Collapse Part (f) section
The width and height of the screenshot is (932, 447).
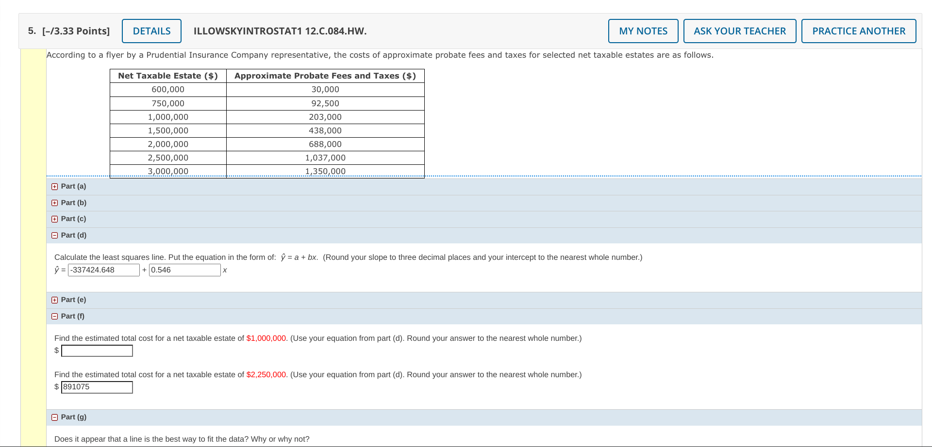(54, 317)
